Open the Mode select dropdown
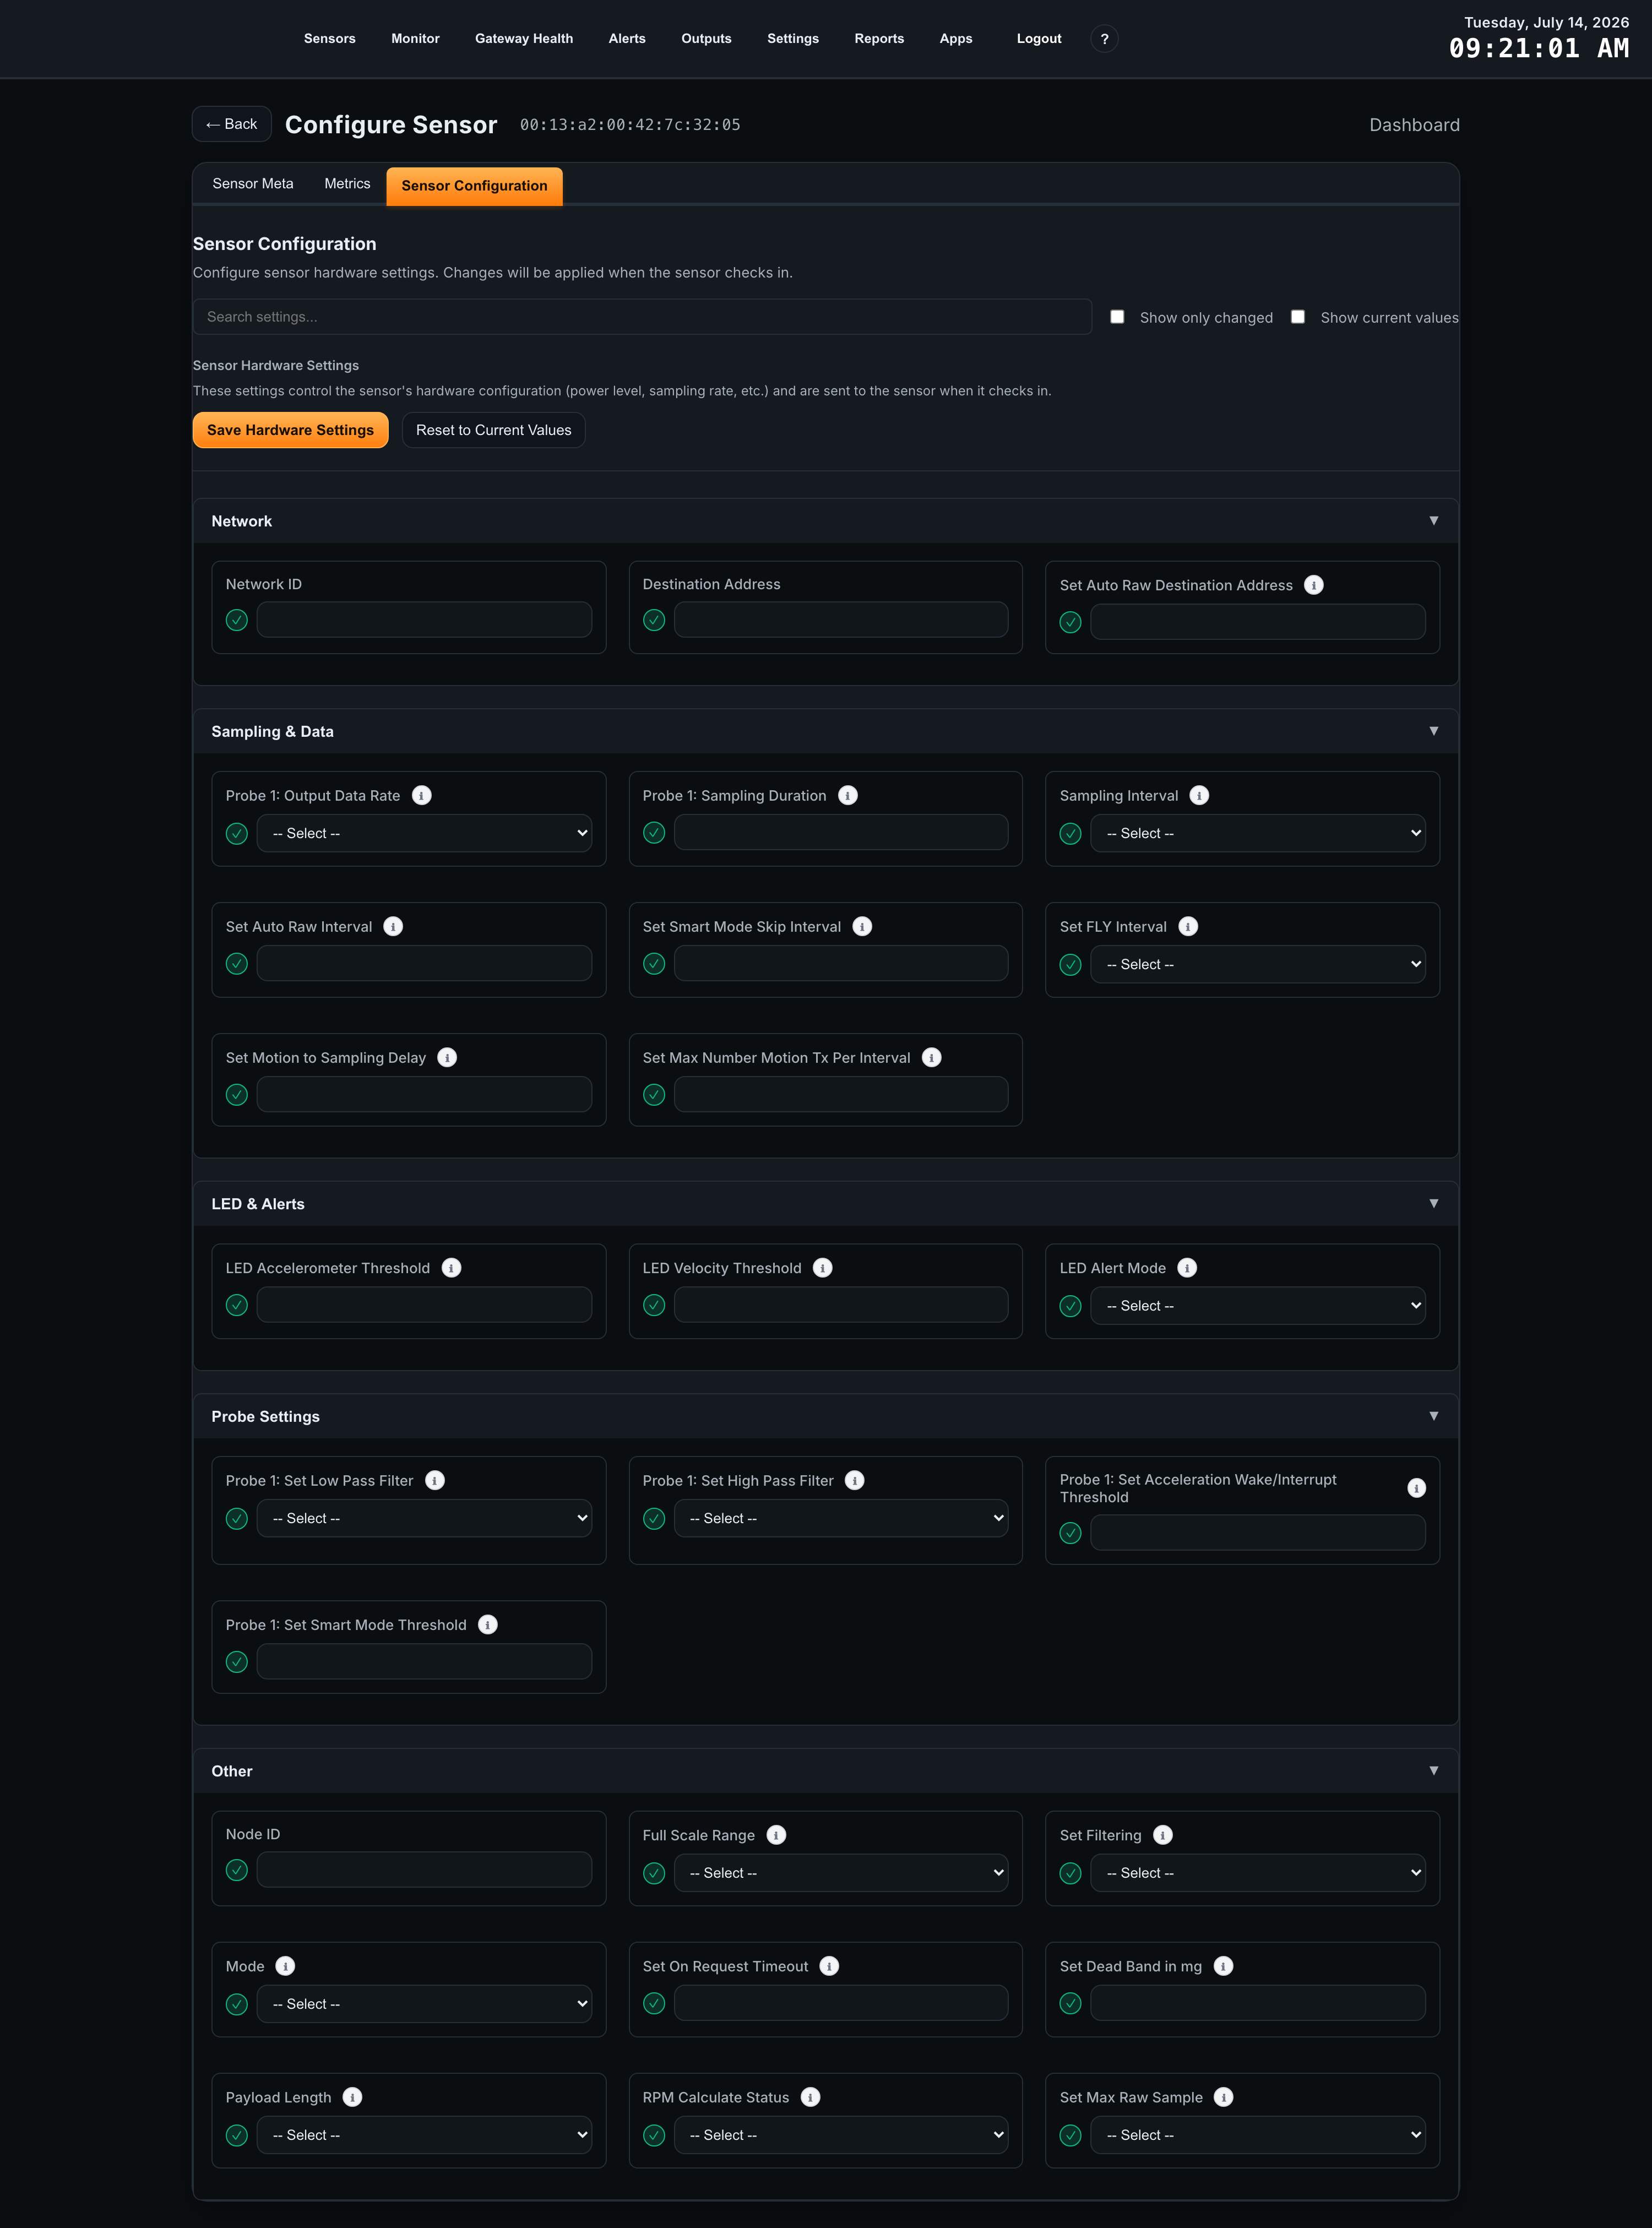1652x2228 pixels. [x=424, y=2004]
